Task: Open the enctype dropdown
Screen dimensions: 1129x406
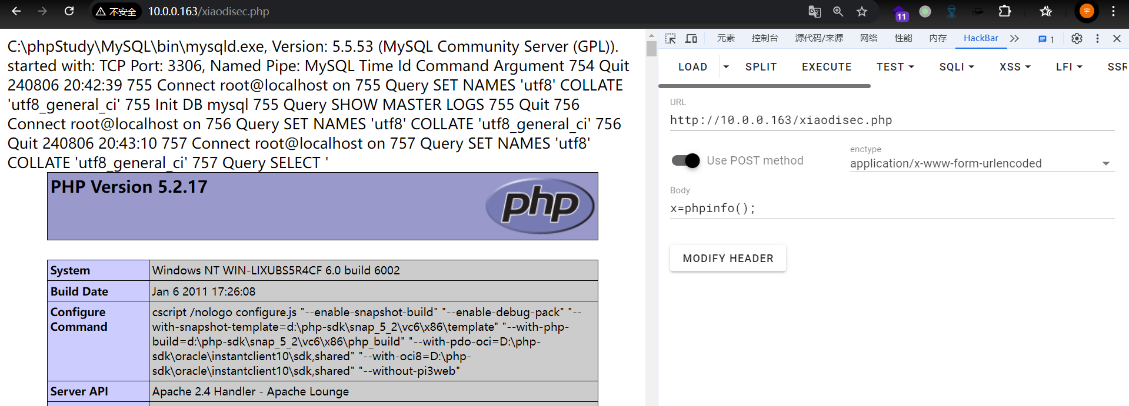Action: (x=982, y=163)
